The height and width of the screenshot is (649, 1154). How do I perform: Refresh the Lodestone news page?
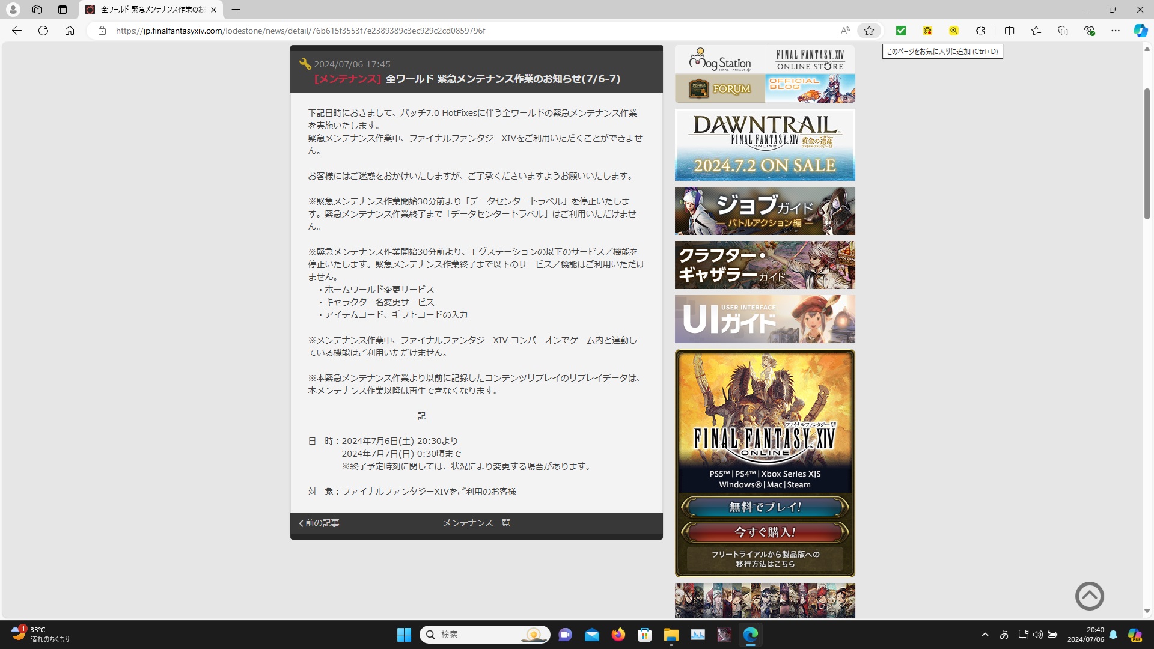(43, 31)
